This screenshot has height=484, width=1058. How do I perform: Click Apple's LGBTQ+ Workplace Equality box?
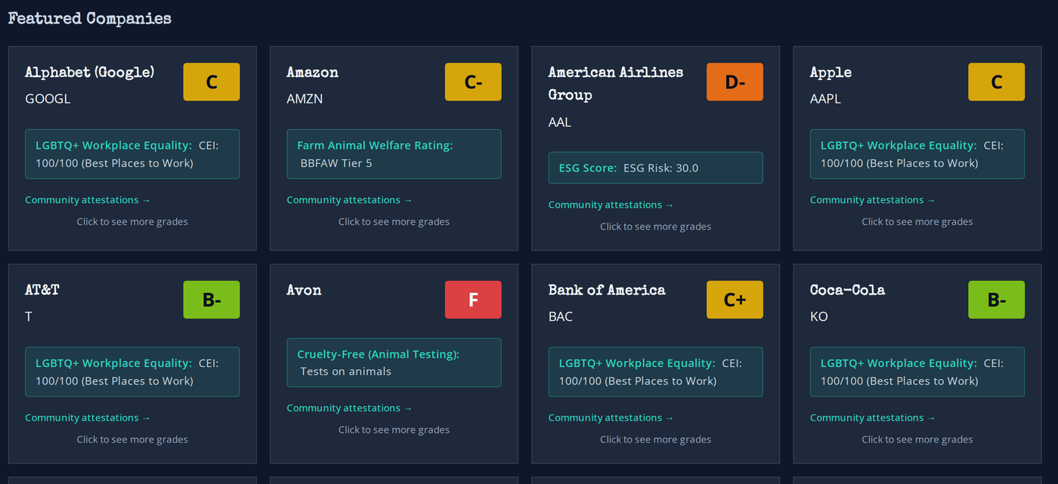pos(917,154)
